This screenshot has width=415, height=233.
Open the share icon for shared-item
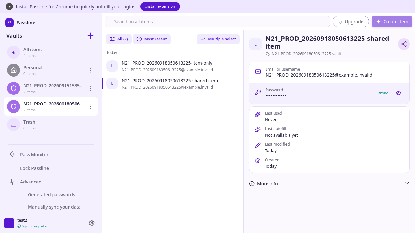[x=404, y=44]
